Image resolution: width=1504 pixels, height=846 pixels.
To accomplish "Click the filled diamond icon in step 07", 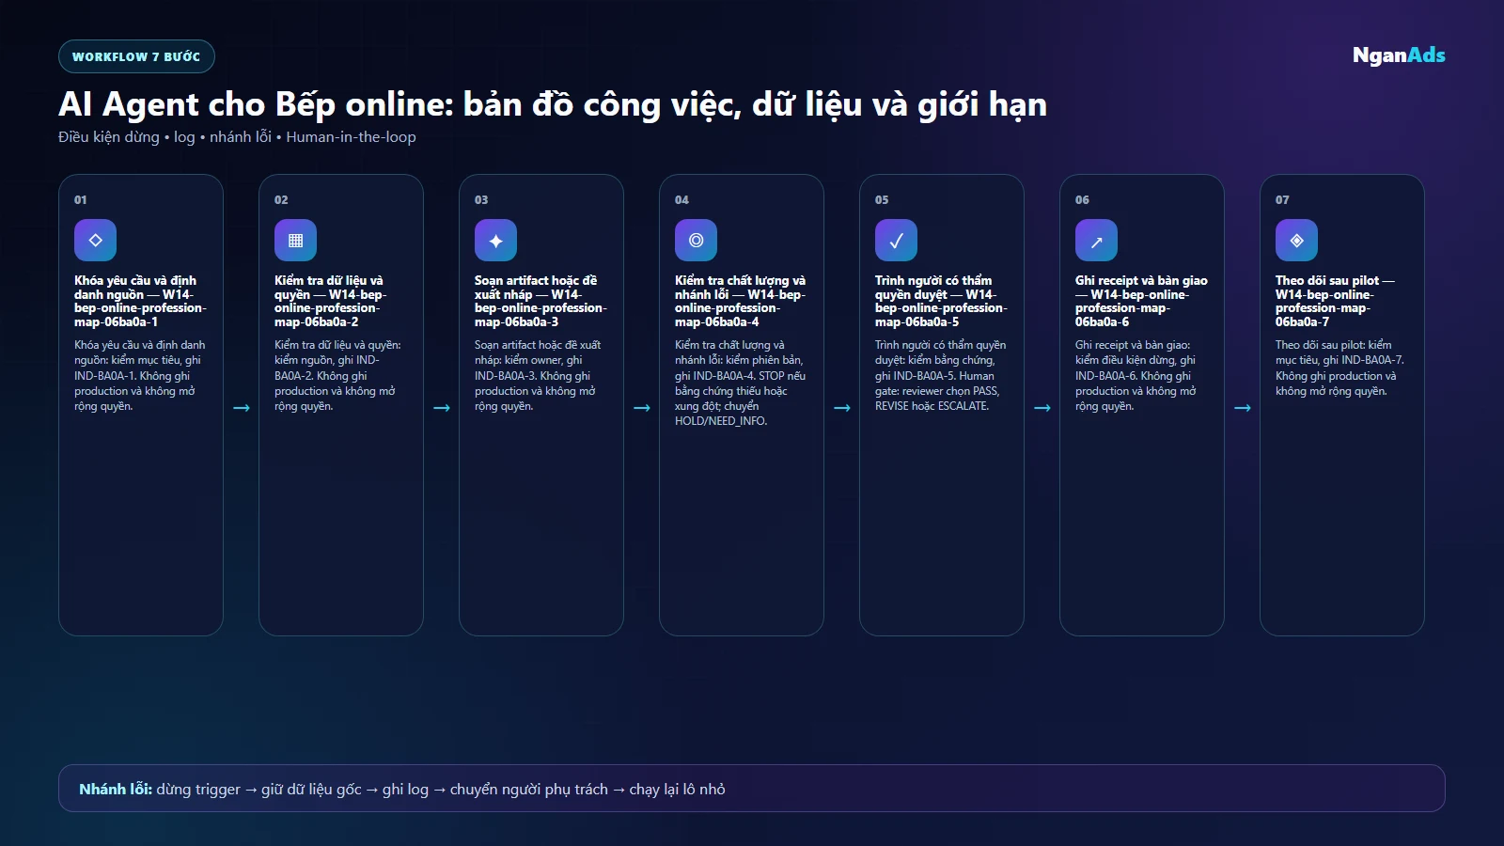I will 1296,241.
